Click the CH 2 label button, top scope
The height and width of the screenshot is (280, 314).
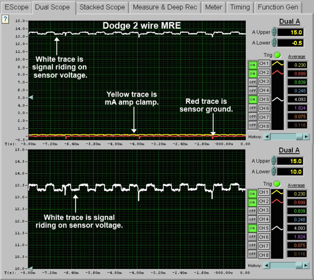click(x=264, y=72)
